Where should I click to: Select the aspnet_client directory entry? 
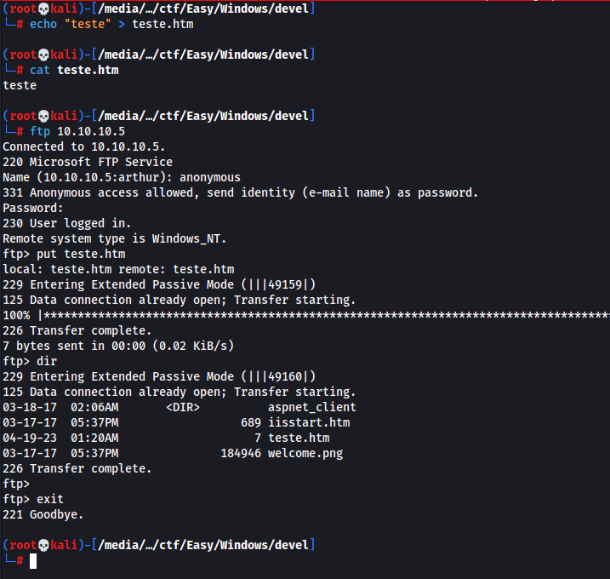click(311, 408)
